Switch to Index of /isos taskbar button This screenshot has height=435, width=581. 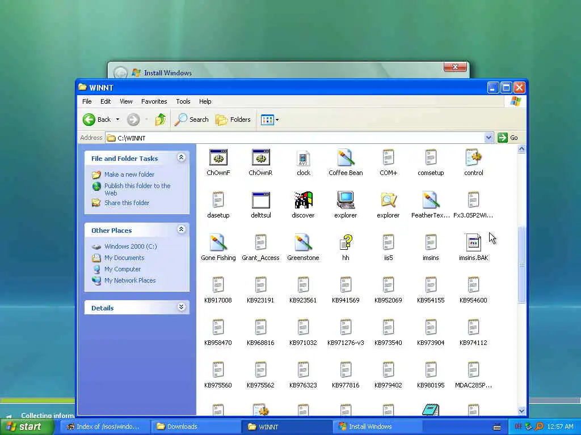click(x=105, y=427)
